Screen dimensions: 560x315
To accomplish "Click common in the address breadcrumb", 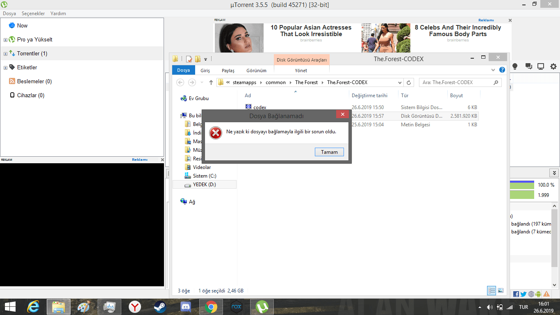I will coord(275,82).
